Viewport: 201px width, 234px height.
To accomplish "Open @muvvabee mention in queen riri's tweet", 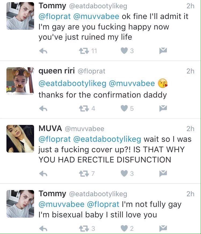I will [131, 83].
